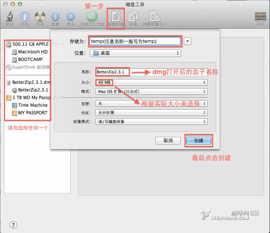The width and height of the screenshot is (270, 233).
Task: Expand the save dialog disclosure arrow
Action: pyautogui.click(x=188, y=41)
